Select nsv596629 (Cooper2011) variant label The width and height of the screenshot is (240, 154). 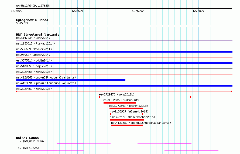34,49
